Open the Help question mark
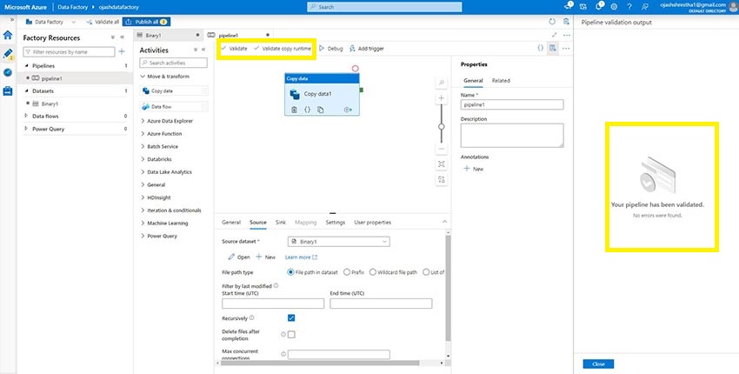 [629, 7]
